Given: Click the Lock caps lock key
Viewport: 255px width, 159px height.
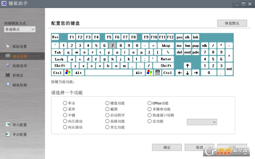Looking at the screenshot, I should 59,59.
